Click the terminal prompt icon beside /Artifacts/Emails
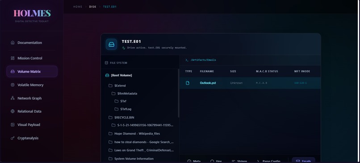 pos(187,60)
